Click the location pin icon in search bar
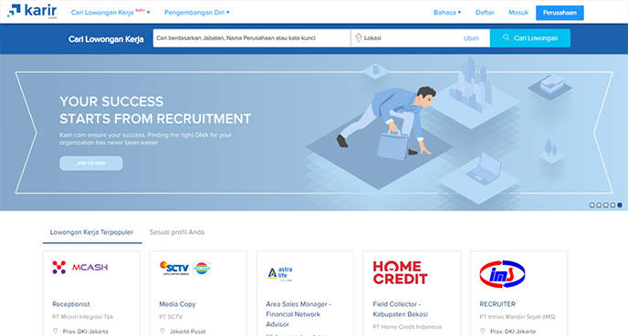Screen dimensions: 628x336 pos(359,38)
